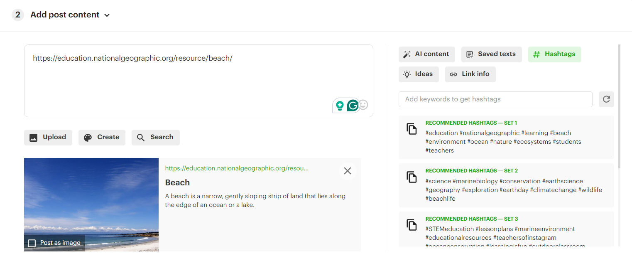Open the Saved texts tab
This screenshot has height=261, width=632.
tap(491, 54)
